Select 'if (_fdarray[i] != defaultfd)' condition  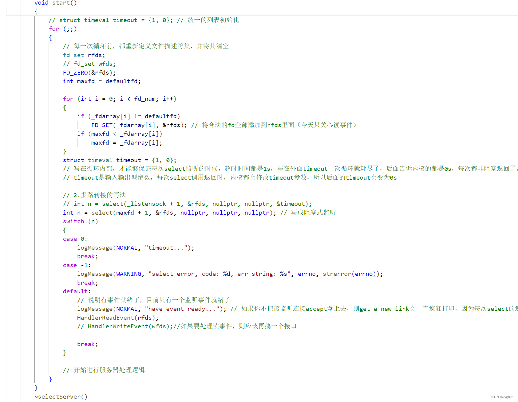pyautogui.click(x=129, y=116)
